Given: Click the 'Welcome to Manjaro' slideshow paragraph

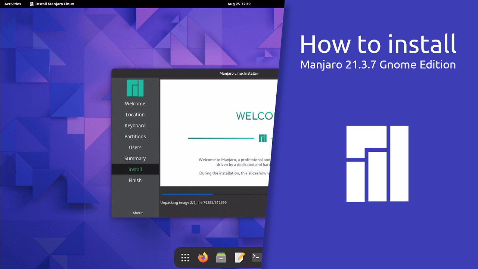Looking at the screenshot, I should (x=235, y=162).
